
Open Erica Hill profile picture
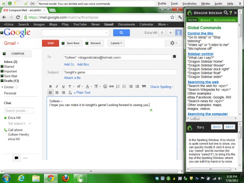(178, 33)
